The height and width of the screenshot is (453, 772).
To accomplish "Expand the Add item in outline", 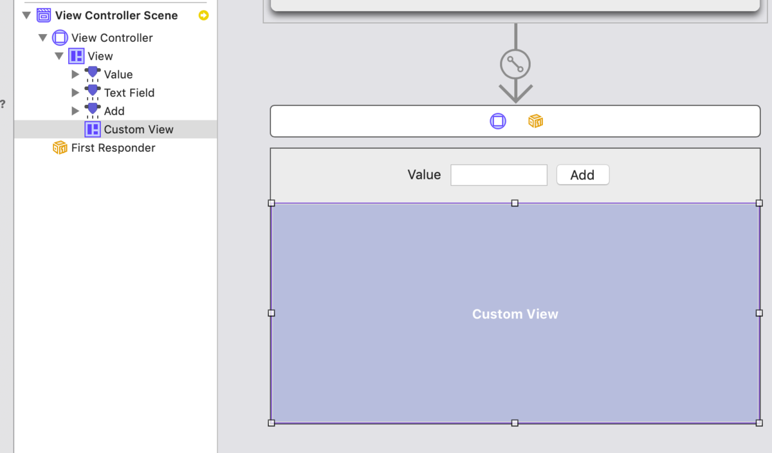I will tap(75, 111).
